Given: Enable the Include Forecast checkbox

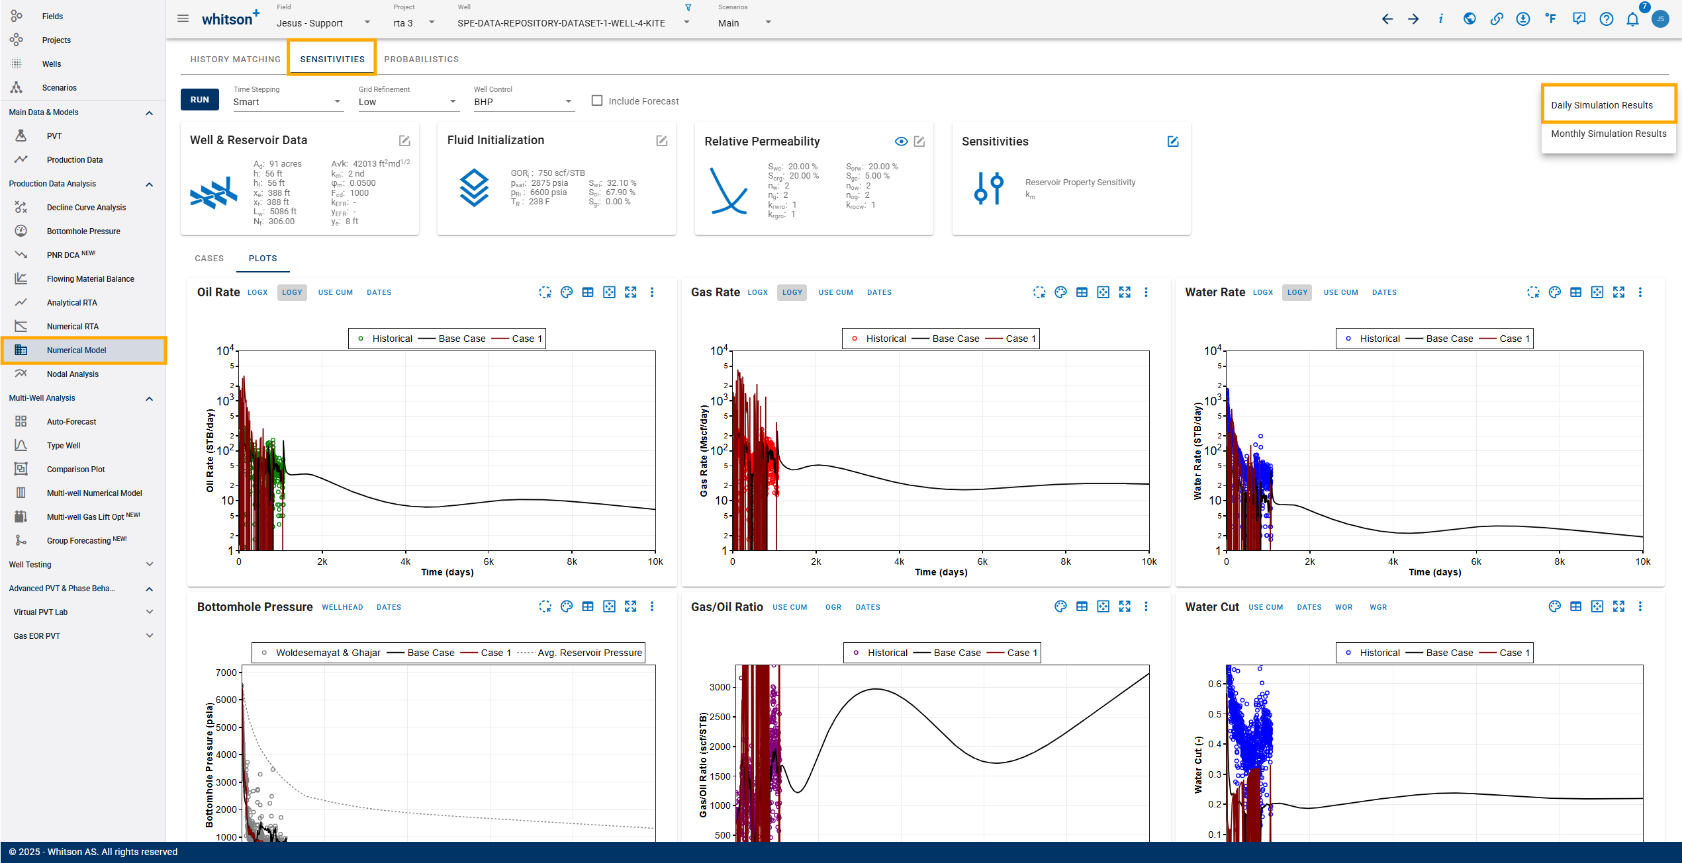Looking at the screenshot, I should pyautogui.click(x=597, y=101).
